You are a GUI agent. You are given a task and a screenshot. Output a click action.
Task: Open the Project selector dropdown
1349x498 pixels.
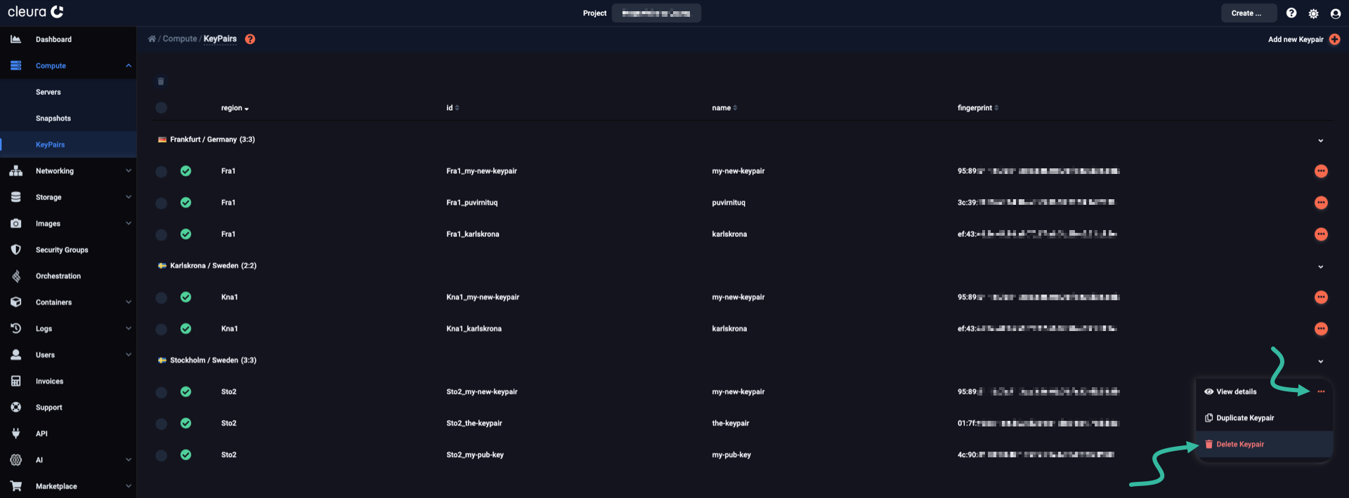656,13
